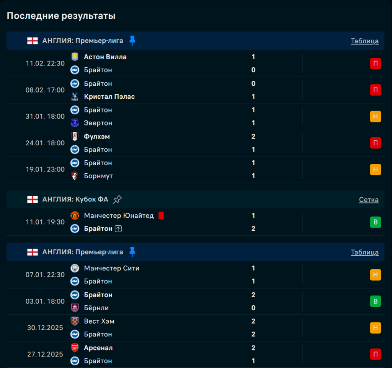Unpin the top Премьер-лига league pin
Screen dimensions: 392x368
[132, 41]
